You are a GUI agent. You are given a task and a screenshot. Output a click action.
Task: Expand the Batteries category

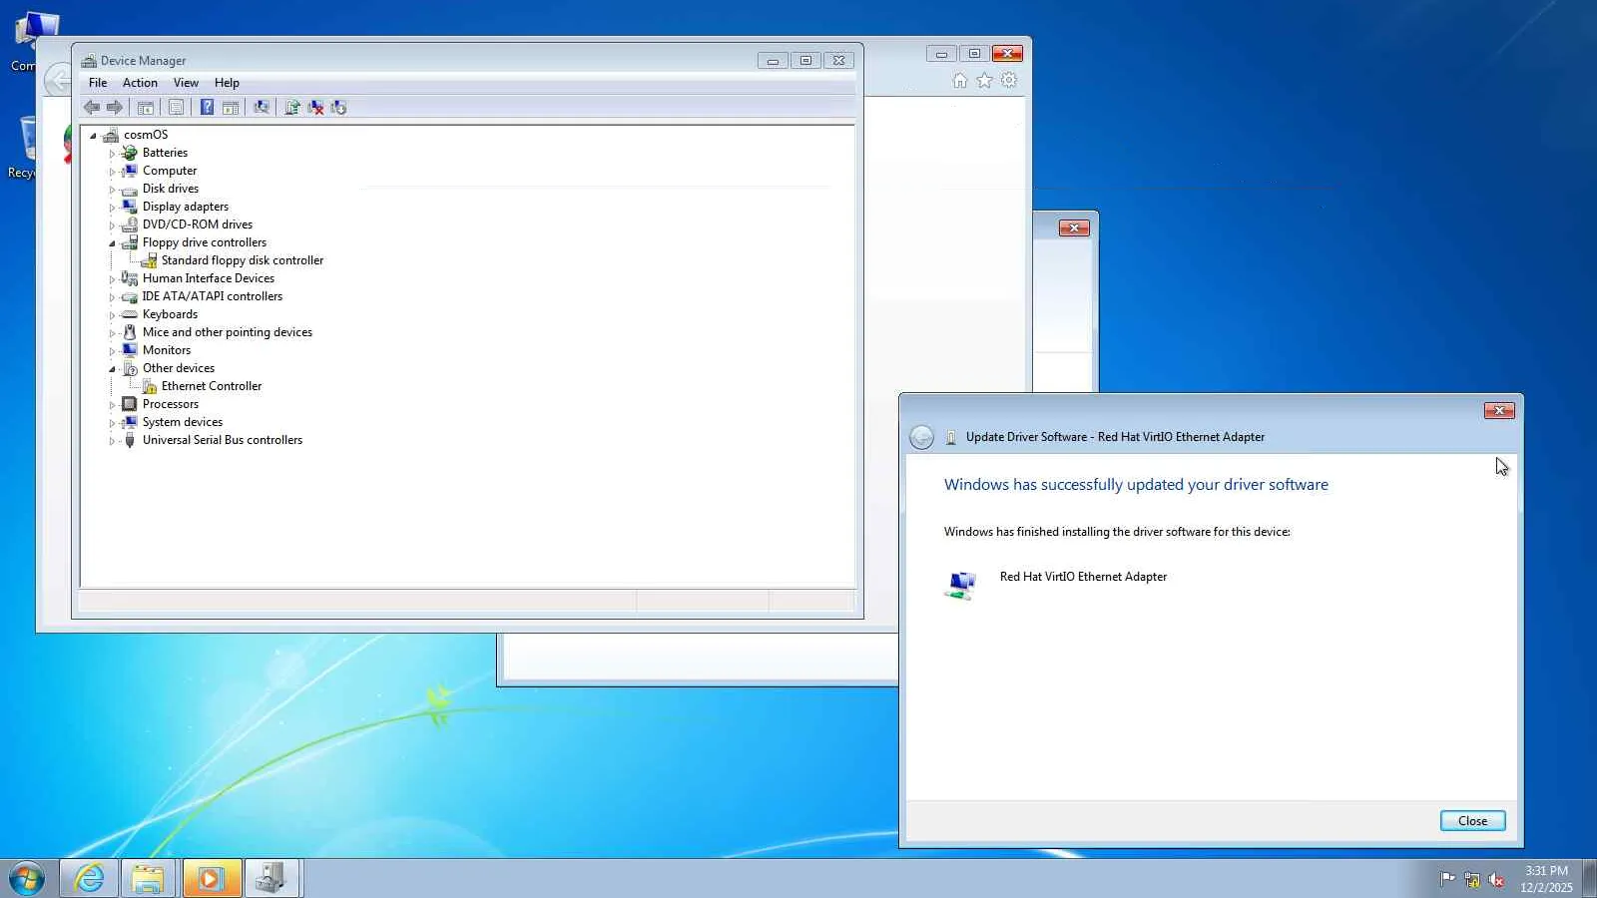(112, 154)
